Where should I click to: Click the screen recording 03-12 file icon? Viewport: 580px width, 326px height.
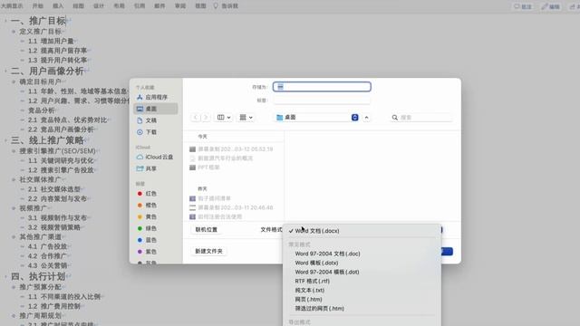[192, 149]
